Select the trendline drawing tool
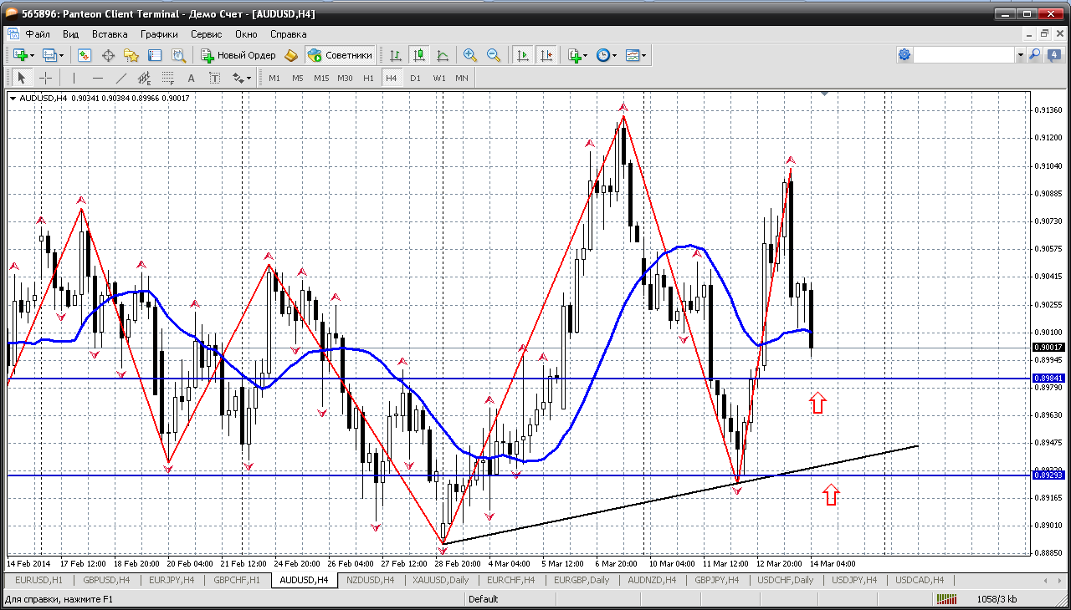Screen dimensions: 1071x610 [121, 78]
